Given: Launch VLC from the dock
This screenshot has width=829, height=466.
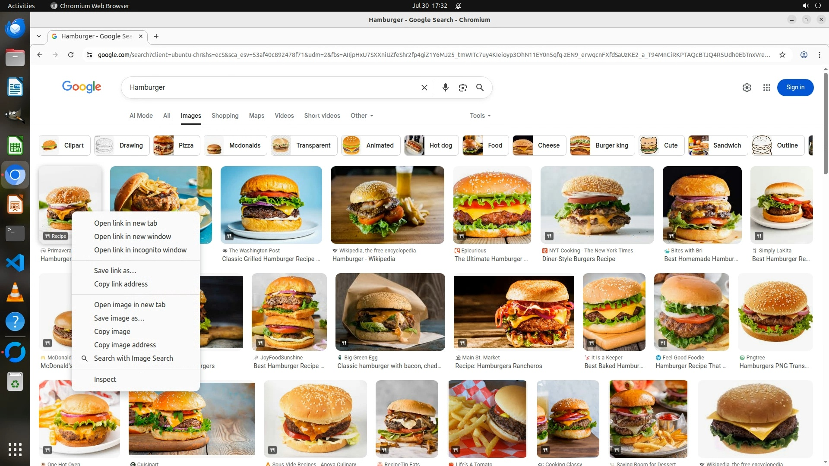Looking at the screenshot, I should (15, 292).
